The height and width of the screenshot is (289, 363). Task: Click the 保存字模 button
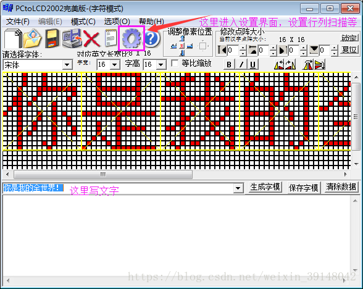(304, 188)
